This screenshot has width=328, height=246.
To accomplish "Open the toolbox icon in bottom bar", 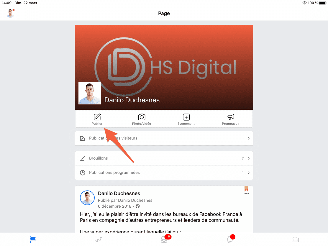I will point(295,240).
